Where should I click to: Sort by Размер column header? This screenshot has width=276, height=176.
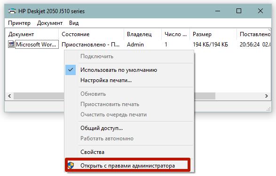[x=213, y=34]
